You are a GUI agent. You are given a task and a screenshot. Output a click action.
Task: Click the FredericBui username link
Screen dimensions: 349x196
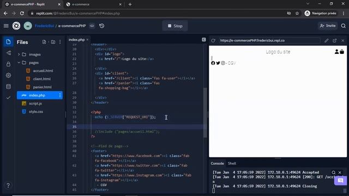(x=44, y=26)
